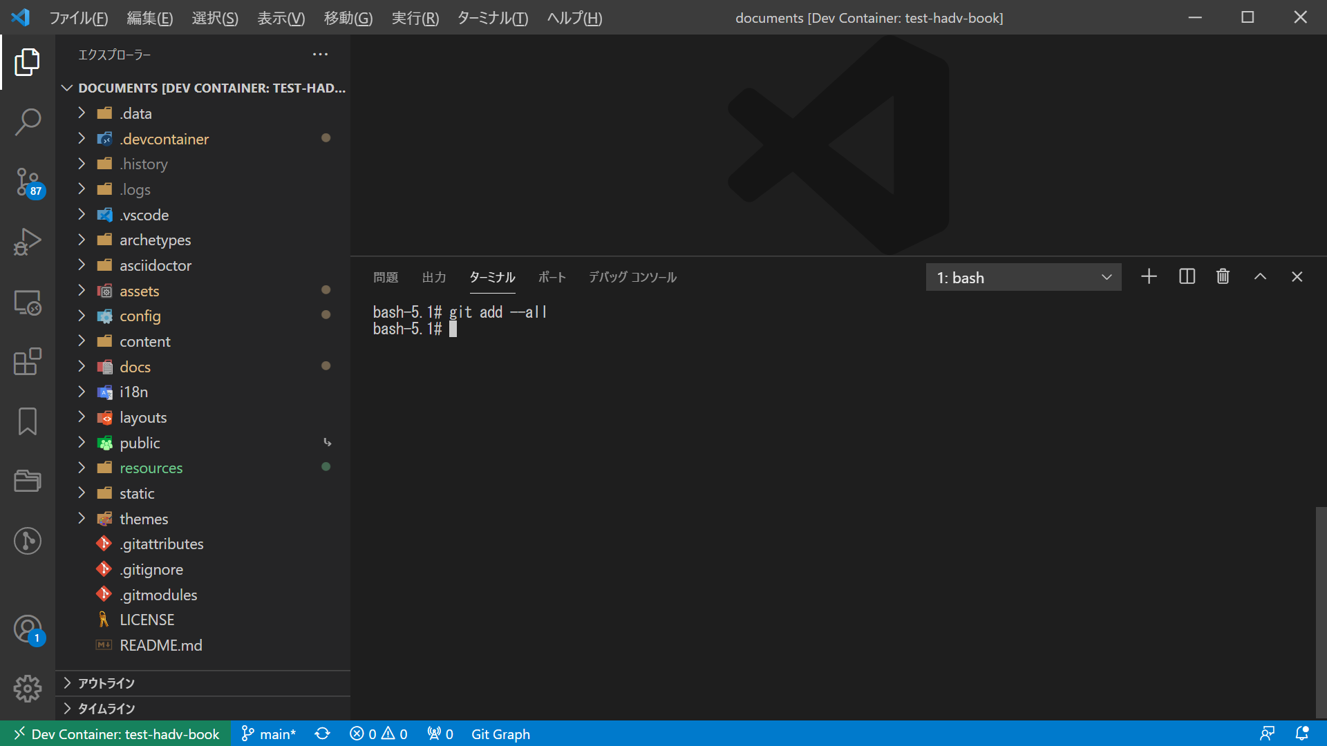Click the Synchronize Changes icon in status bar
The image size is (1327, 746).
pyautogui.click(x=322, y=734)
